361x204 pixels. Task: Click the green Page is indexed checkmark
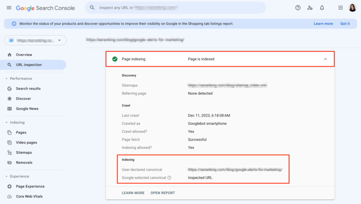tap(115, 59)
